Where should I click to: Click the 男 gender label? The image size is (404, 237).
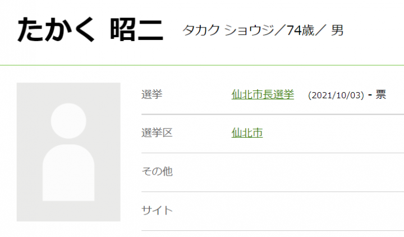point(337,30)
